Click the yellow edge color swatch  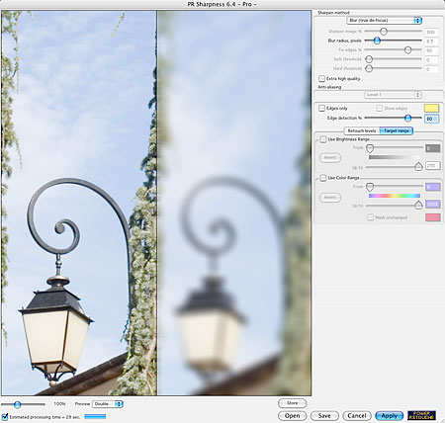click(431, 108)
